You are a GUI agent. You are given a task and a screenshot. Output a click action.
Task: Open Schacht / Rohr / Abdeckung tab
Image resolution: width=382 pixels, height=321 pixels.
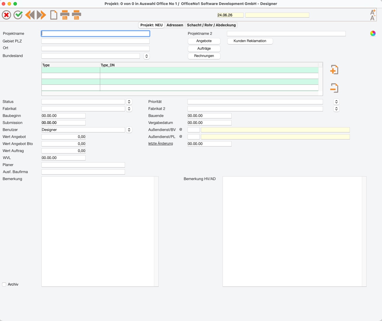coord(211,25)
